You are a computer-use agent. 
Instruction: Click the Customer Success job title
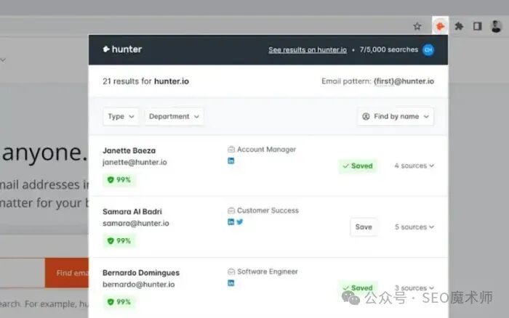(268, 211)
